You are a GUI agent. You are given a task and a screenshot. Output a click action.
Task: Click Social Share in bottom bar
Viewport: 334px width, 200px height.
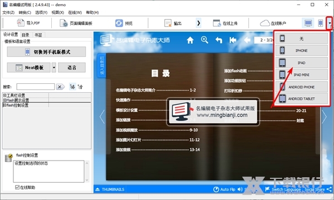[318, 189]
